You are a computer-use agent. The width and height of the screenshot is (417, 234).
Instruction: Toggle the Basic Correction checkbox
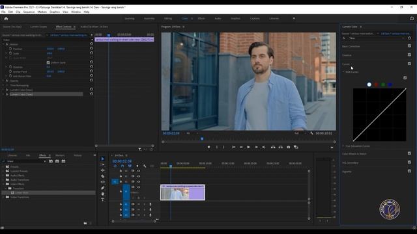point(409,46)
